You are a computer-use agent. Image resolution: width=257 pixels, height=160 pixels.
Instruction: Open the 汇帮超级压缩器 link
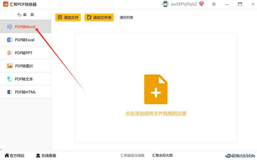click(132, 155)
